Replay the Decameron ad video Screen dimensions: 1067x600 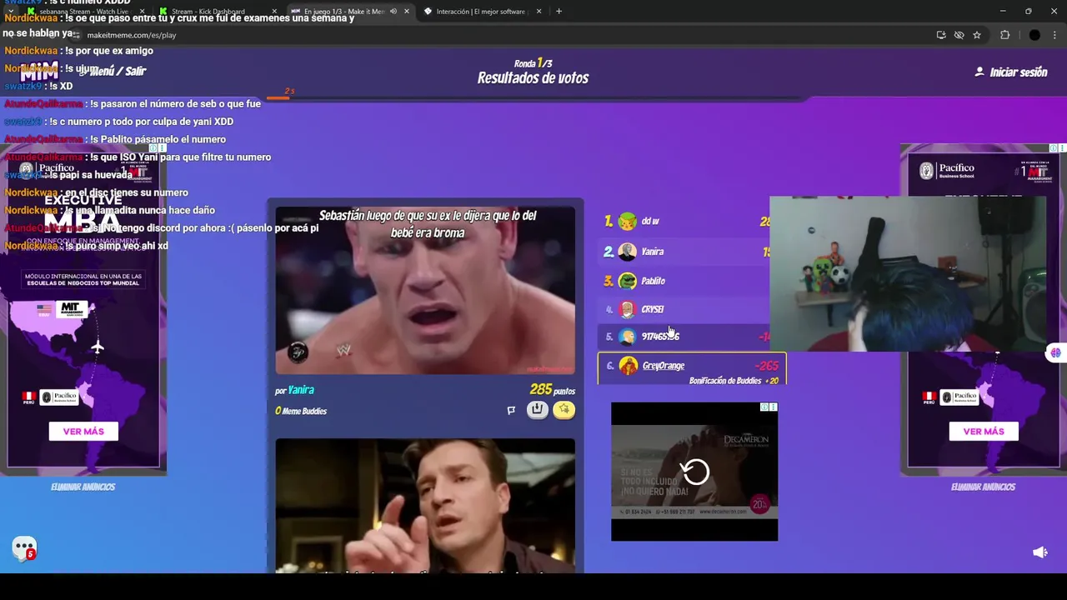pos(694,472)
